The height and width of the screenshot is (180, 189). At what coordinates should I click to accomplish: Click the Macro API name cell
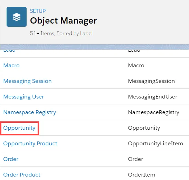136,66
